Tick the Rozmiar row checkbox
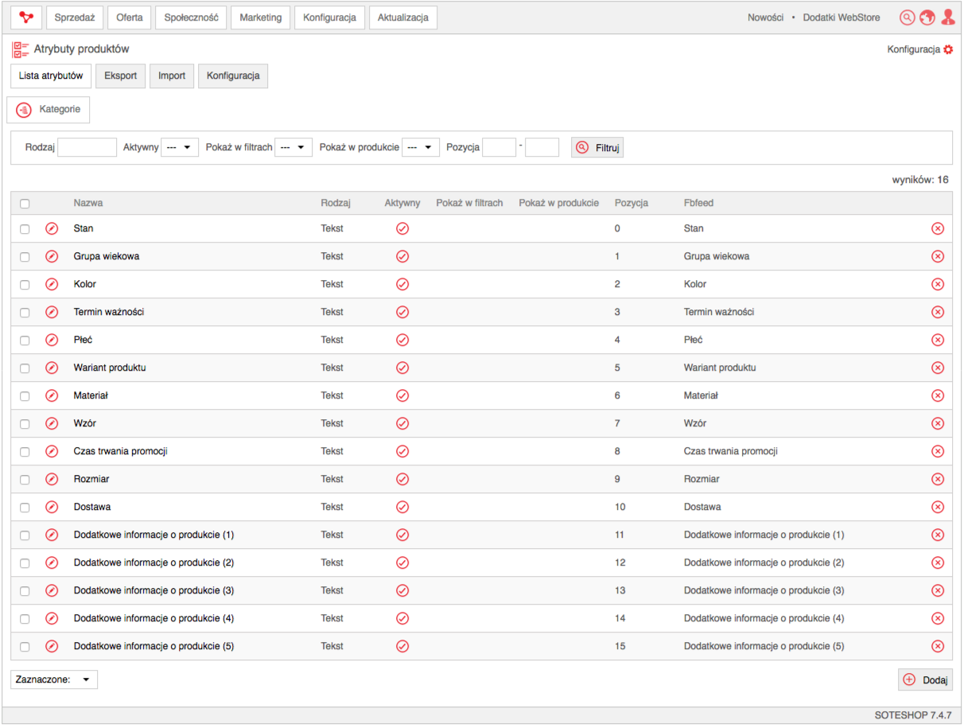Viewport: 964px width, 728px height. pos(25,480)
